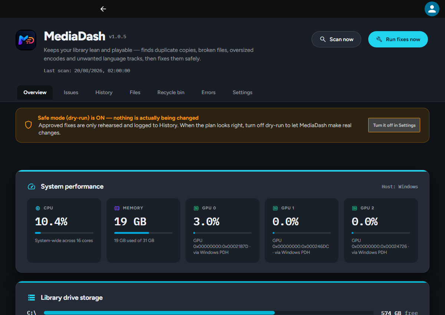Open the History tab

click(104, 92)
